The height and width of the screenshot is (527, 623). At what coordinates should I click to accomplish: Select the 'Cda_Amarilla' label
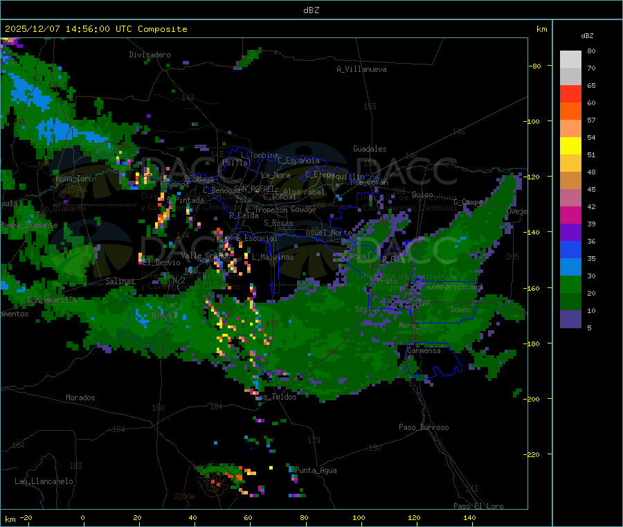pos(52,300)
